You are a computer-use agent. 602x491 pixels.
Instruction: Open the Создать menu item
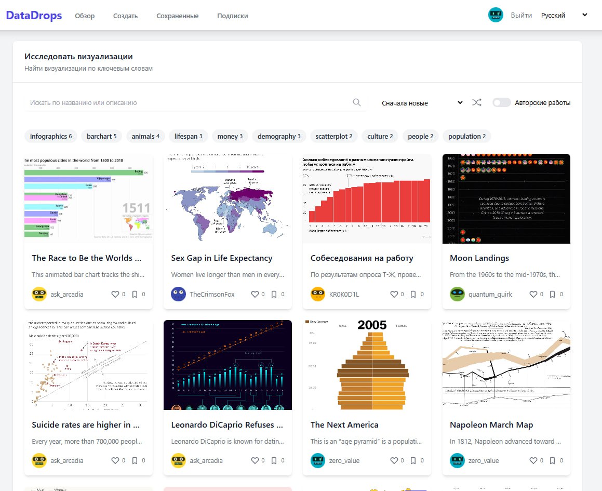coord(125,16)
